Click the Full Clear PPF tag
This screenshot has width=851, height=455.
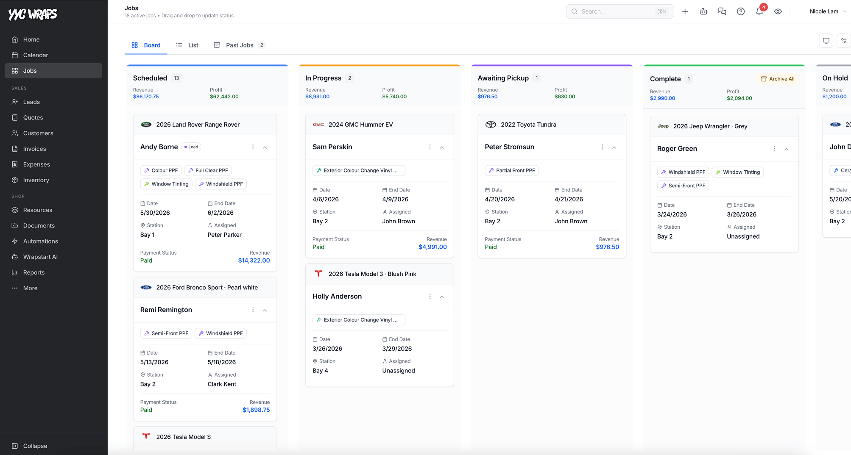coord(208,171)
